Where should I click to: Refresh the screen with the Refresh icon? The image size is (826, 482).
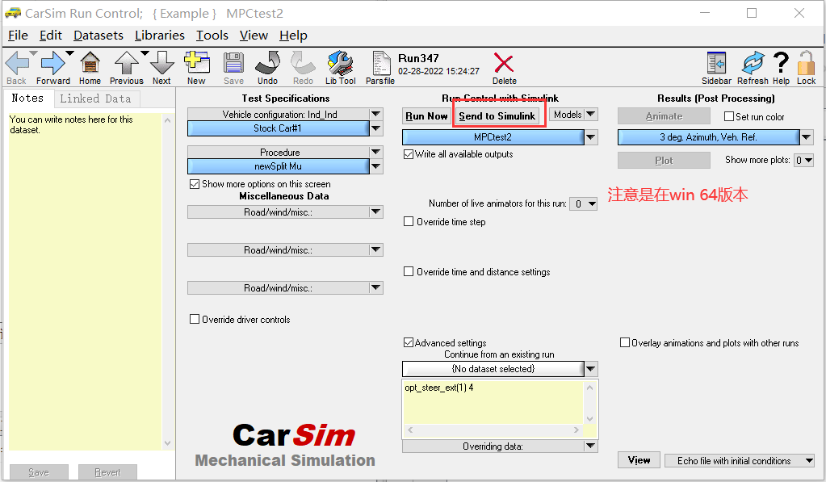(752, 65)
